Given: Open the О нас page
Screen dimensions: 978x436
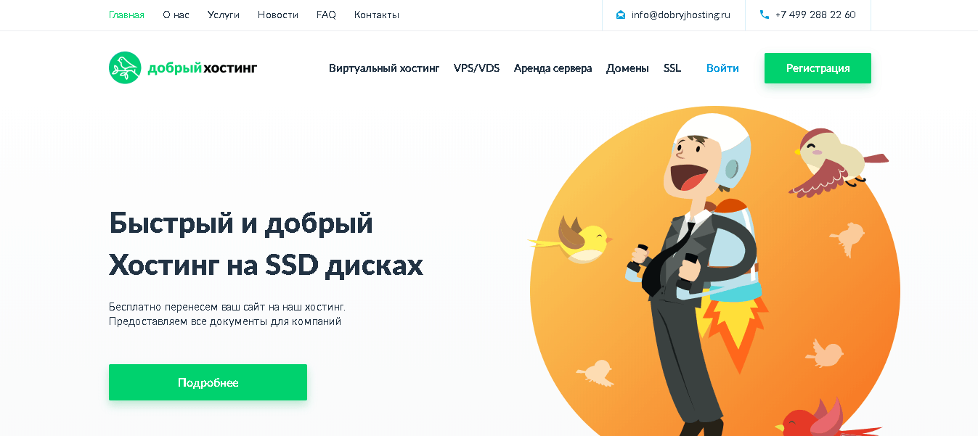Looking at the screenshot, I should point(176,15).
